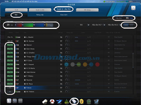Click the blue football boot icon

pos(60,102)
